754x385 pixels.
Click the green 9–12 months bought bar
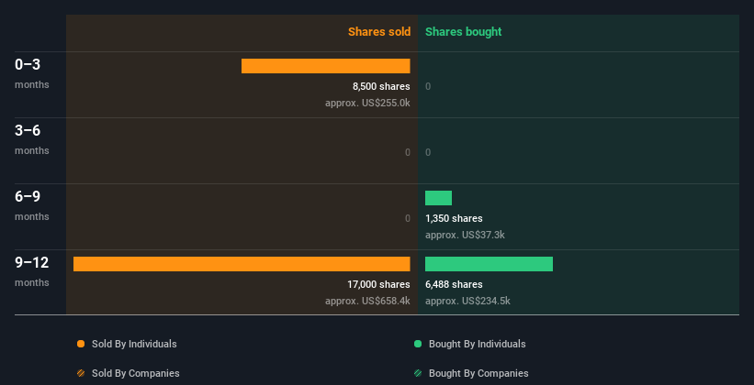point(489,264)
